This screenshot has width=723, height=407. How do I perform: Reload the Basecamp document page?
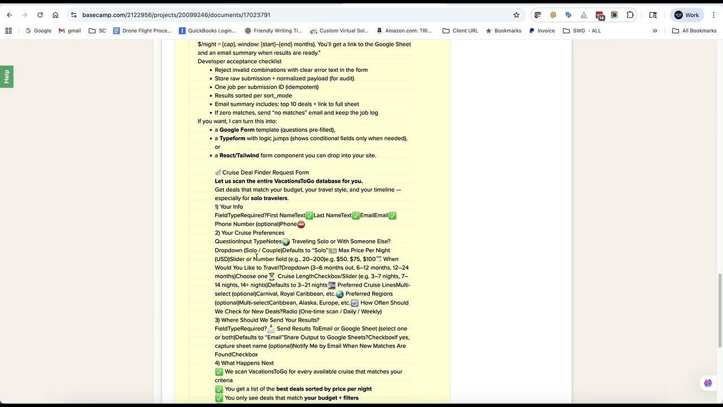click(x=40, y=15)
